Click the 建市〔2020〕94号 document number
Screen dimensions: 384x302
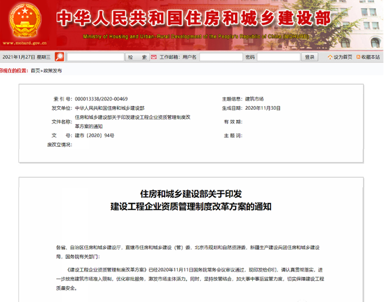94,136
